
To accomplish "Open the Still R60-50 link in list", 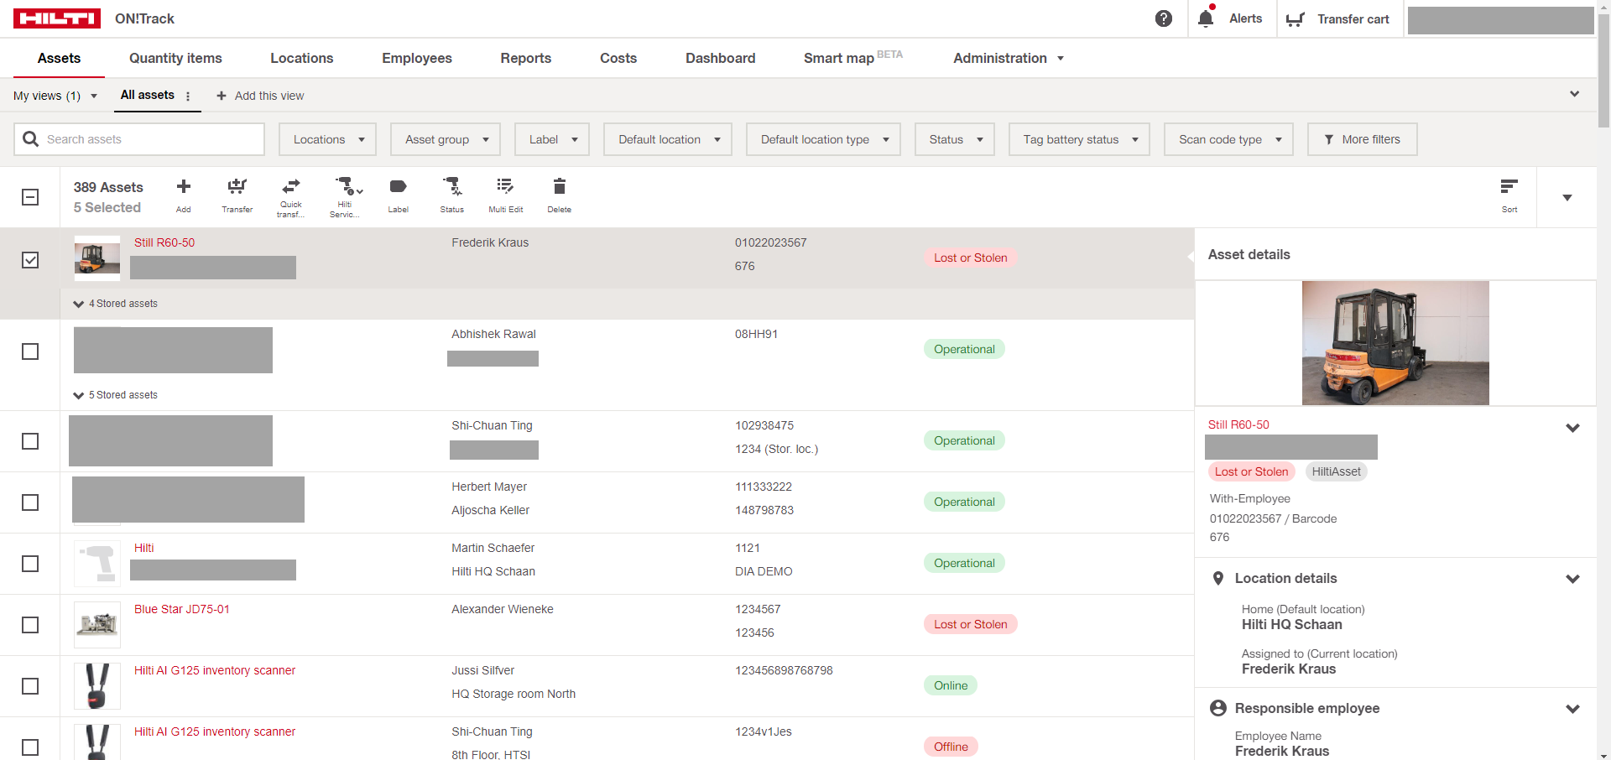I will click(164, 242).
